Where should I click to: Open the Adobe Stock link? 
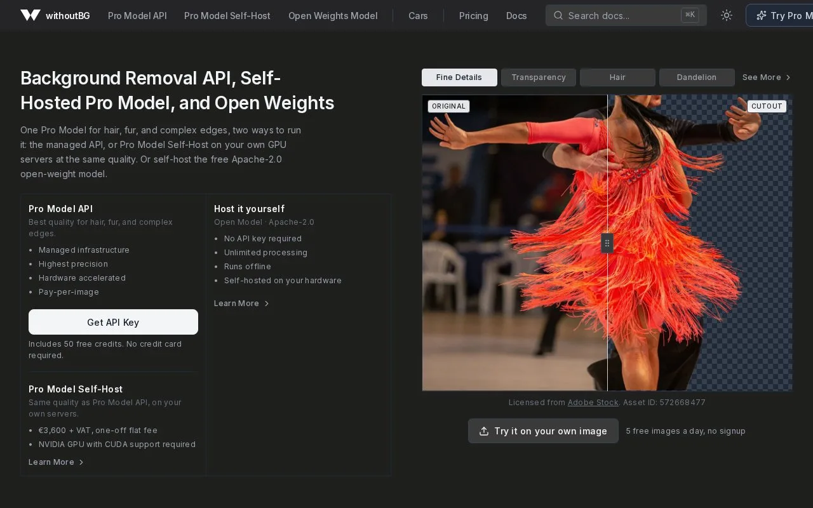click(593, 403)
